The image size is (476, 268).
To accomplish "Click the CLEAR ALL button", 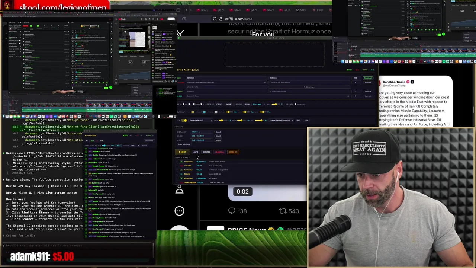I will point(219,152).
